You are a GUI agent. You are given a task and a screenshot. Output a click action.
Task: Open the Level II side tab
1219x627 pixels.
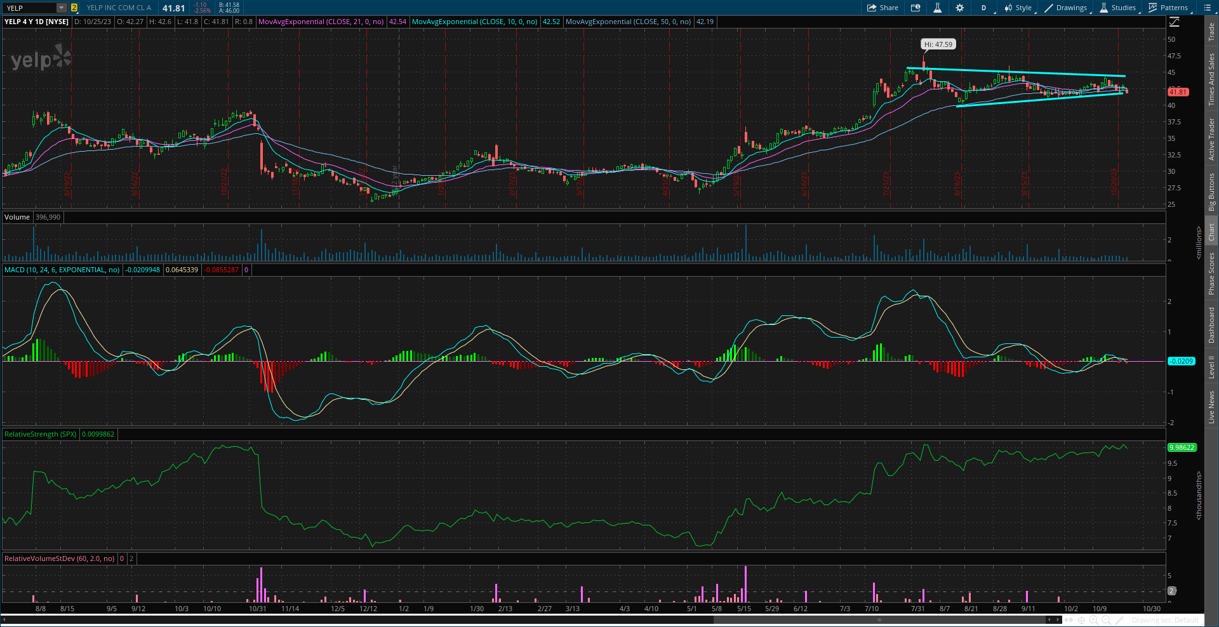1211,367
